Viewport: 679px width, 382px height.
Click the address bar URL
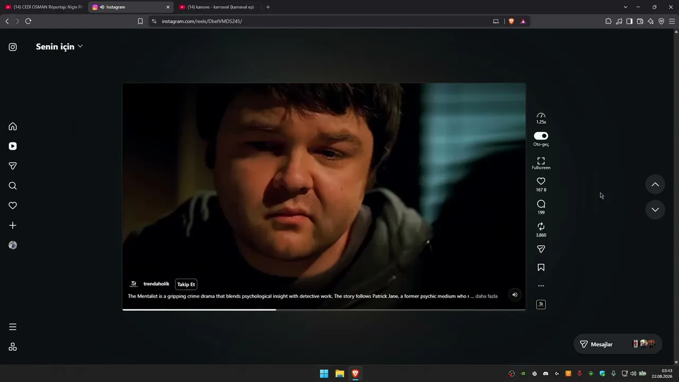[202, 21]
